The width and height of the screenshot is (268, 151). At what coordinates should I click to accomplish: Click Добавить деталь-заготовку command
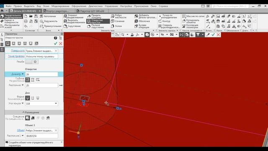pos(145,16)
